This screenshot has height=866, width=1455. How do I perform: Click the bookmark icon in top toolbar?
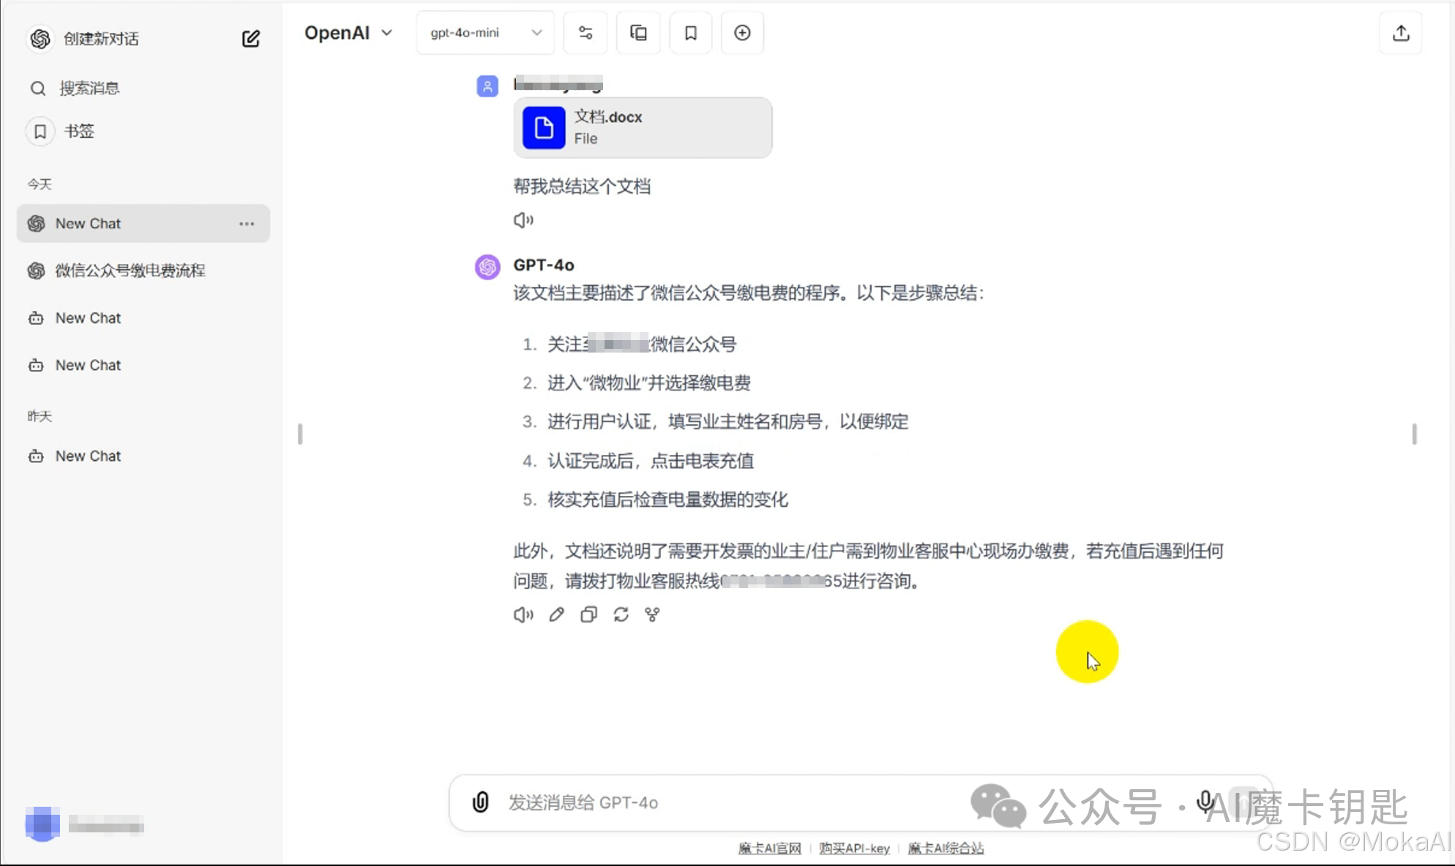[690, 33]
